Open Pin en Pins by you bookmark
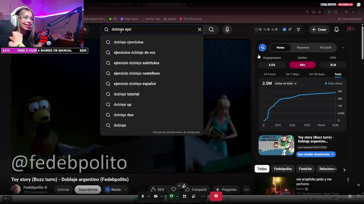The image size is (364, 204). pyautogui.click(x=191, y=19)
